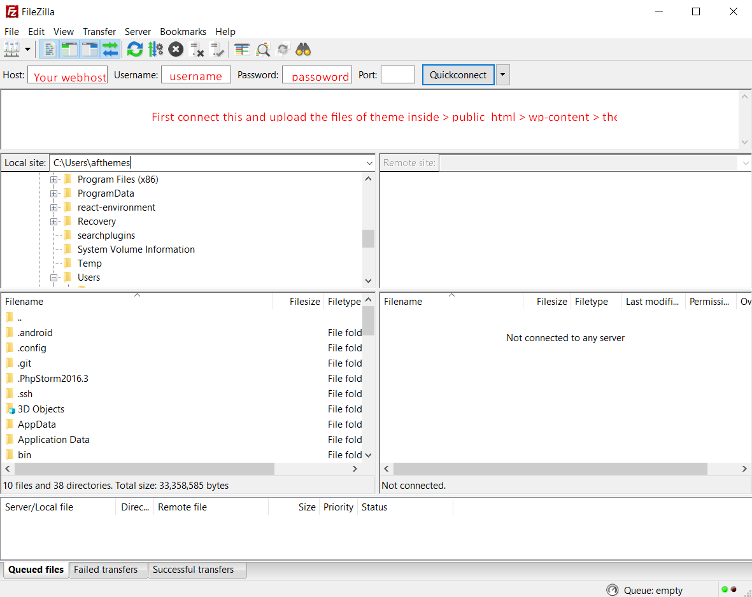Image resolution: width=752 pixels, height=597 pixels.
Task: Open the directory listing filters icon
Action: (x=242, y=50)
